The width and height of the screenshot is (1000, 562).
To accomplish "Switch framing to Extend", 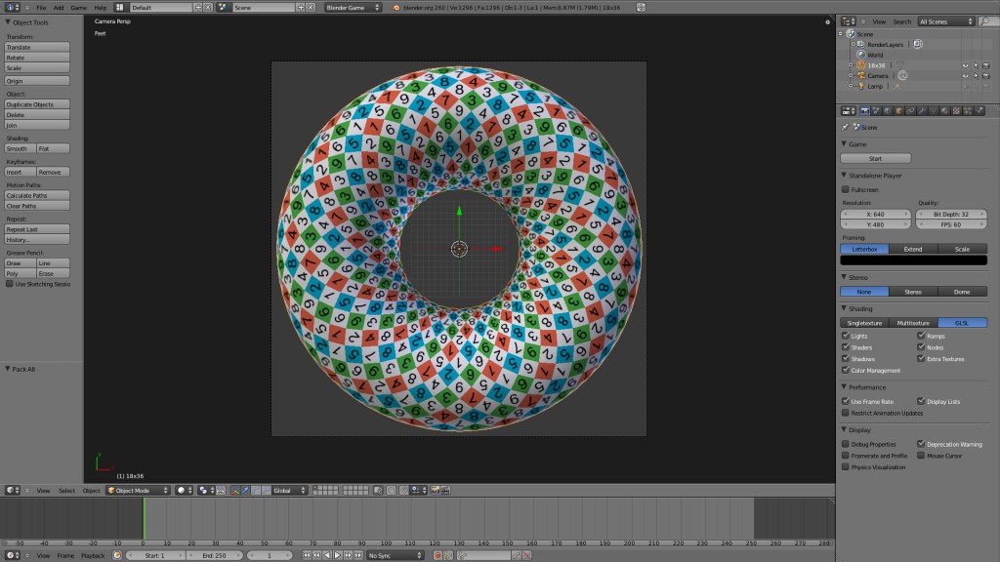I will tap(912, 248).
